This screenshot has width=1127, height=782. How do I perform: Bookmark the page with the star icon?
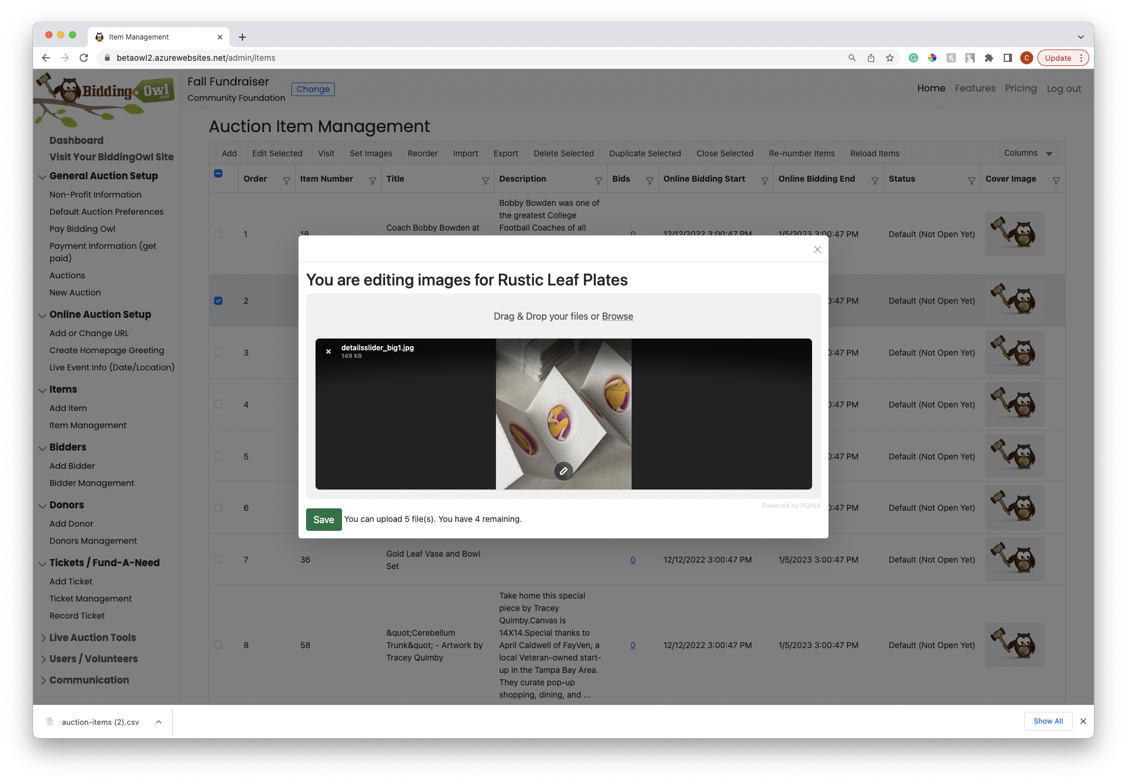[890, 58]
